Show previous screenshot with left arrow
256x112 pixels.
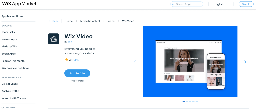[x=135, y=62]
